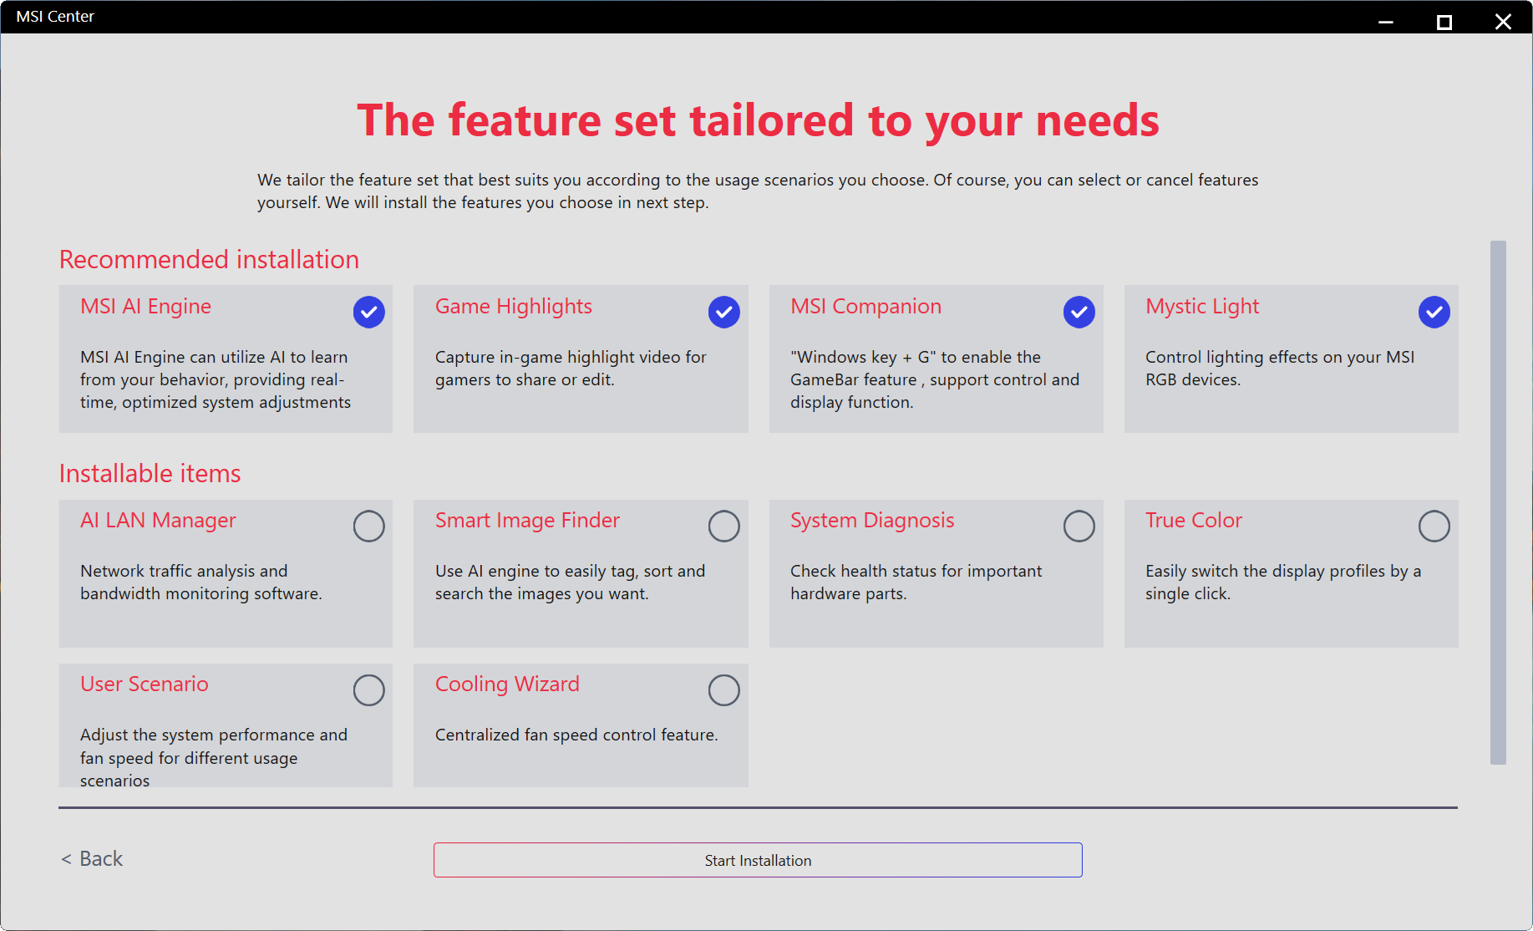Click the MSI AI Engine title

pyautogui.click(x=145, y=306)
